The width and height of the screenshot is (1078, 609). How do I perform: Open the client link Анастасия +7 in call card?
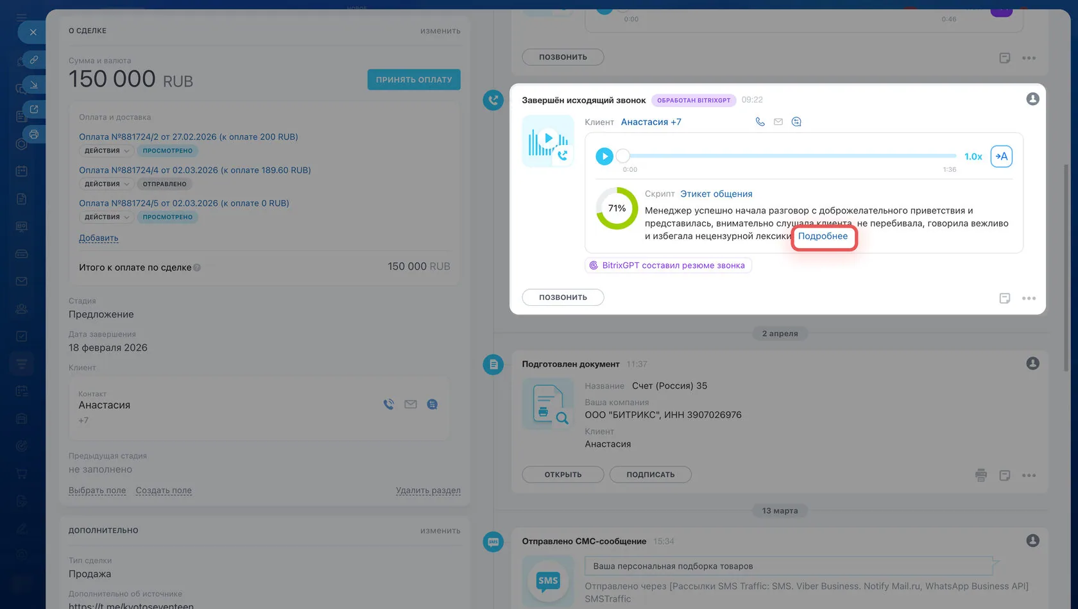(x=651, y=122)
